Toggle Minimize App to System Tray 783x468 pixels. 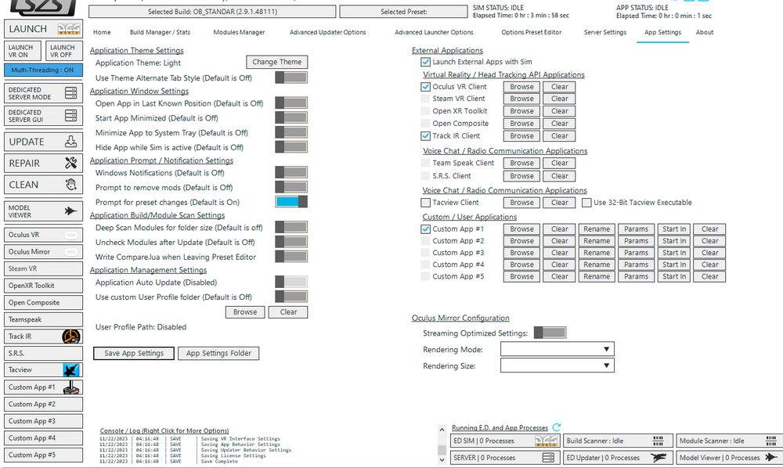point(291,132)
